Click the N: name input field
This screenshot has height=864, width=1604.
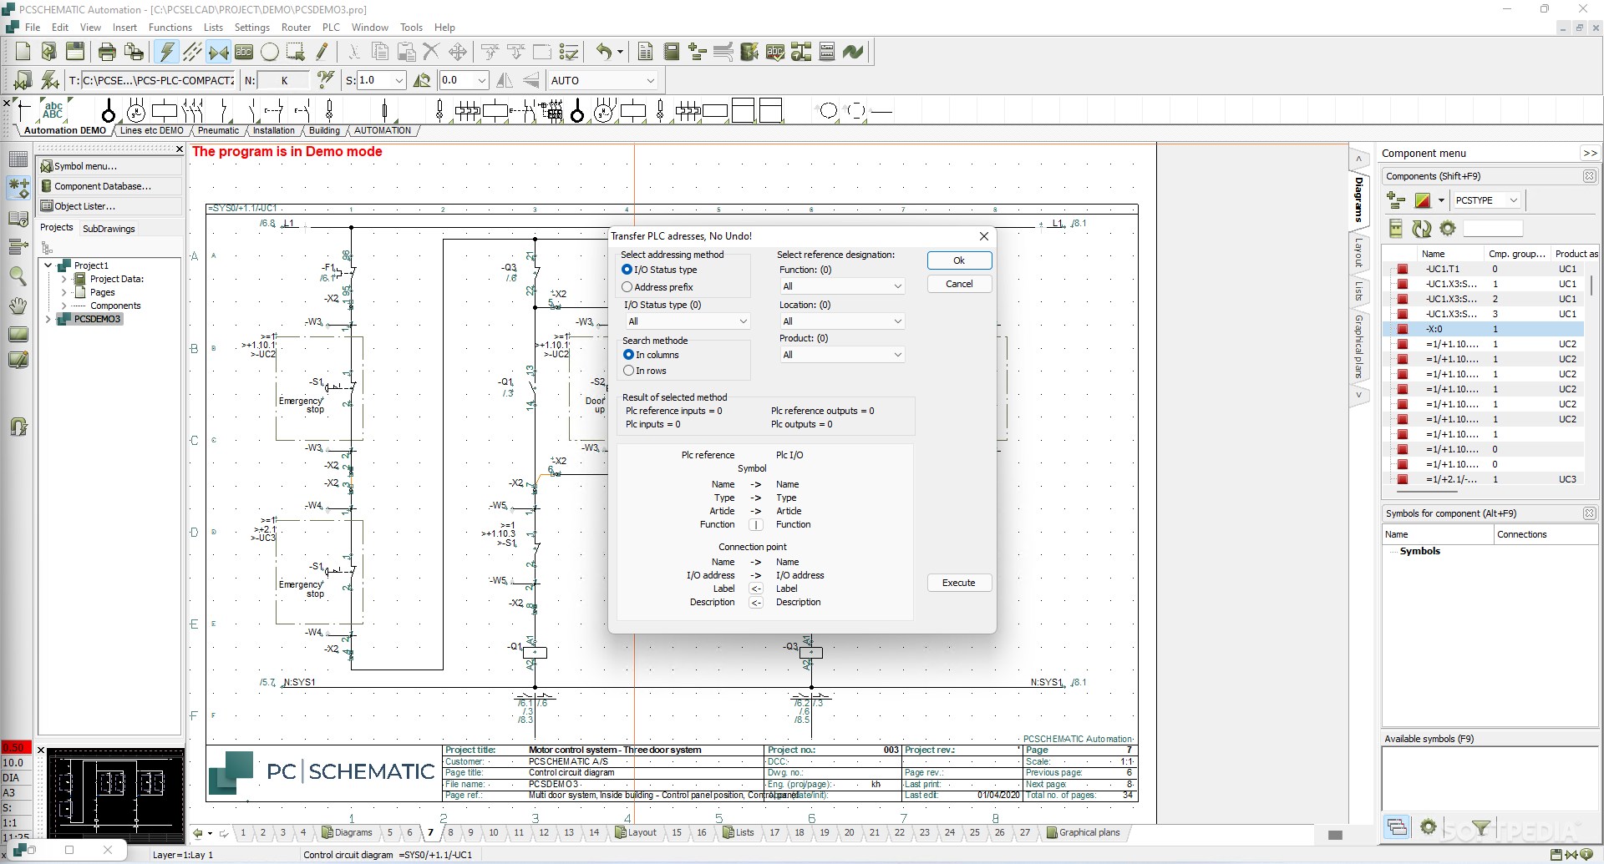tap(284, 80)
